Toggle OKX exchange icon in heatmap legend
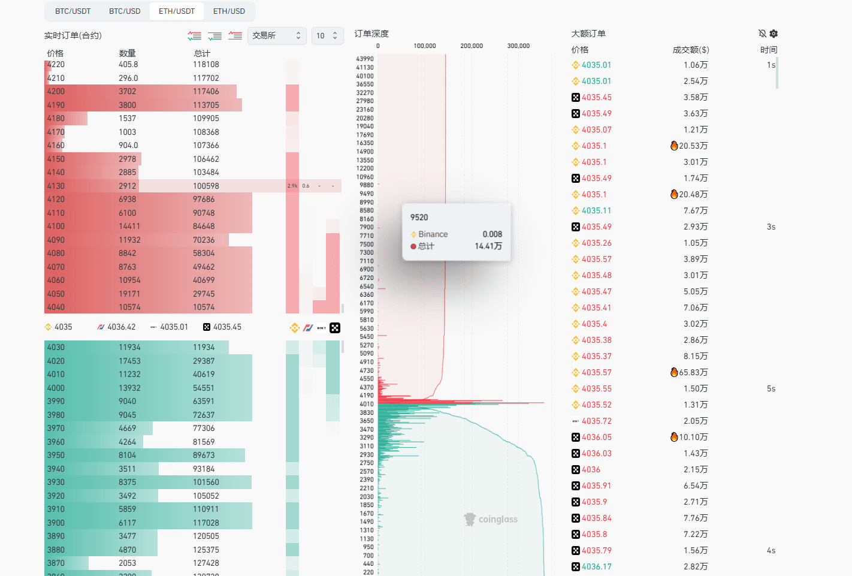 point(335,328)
